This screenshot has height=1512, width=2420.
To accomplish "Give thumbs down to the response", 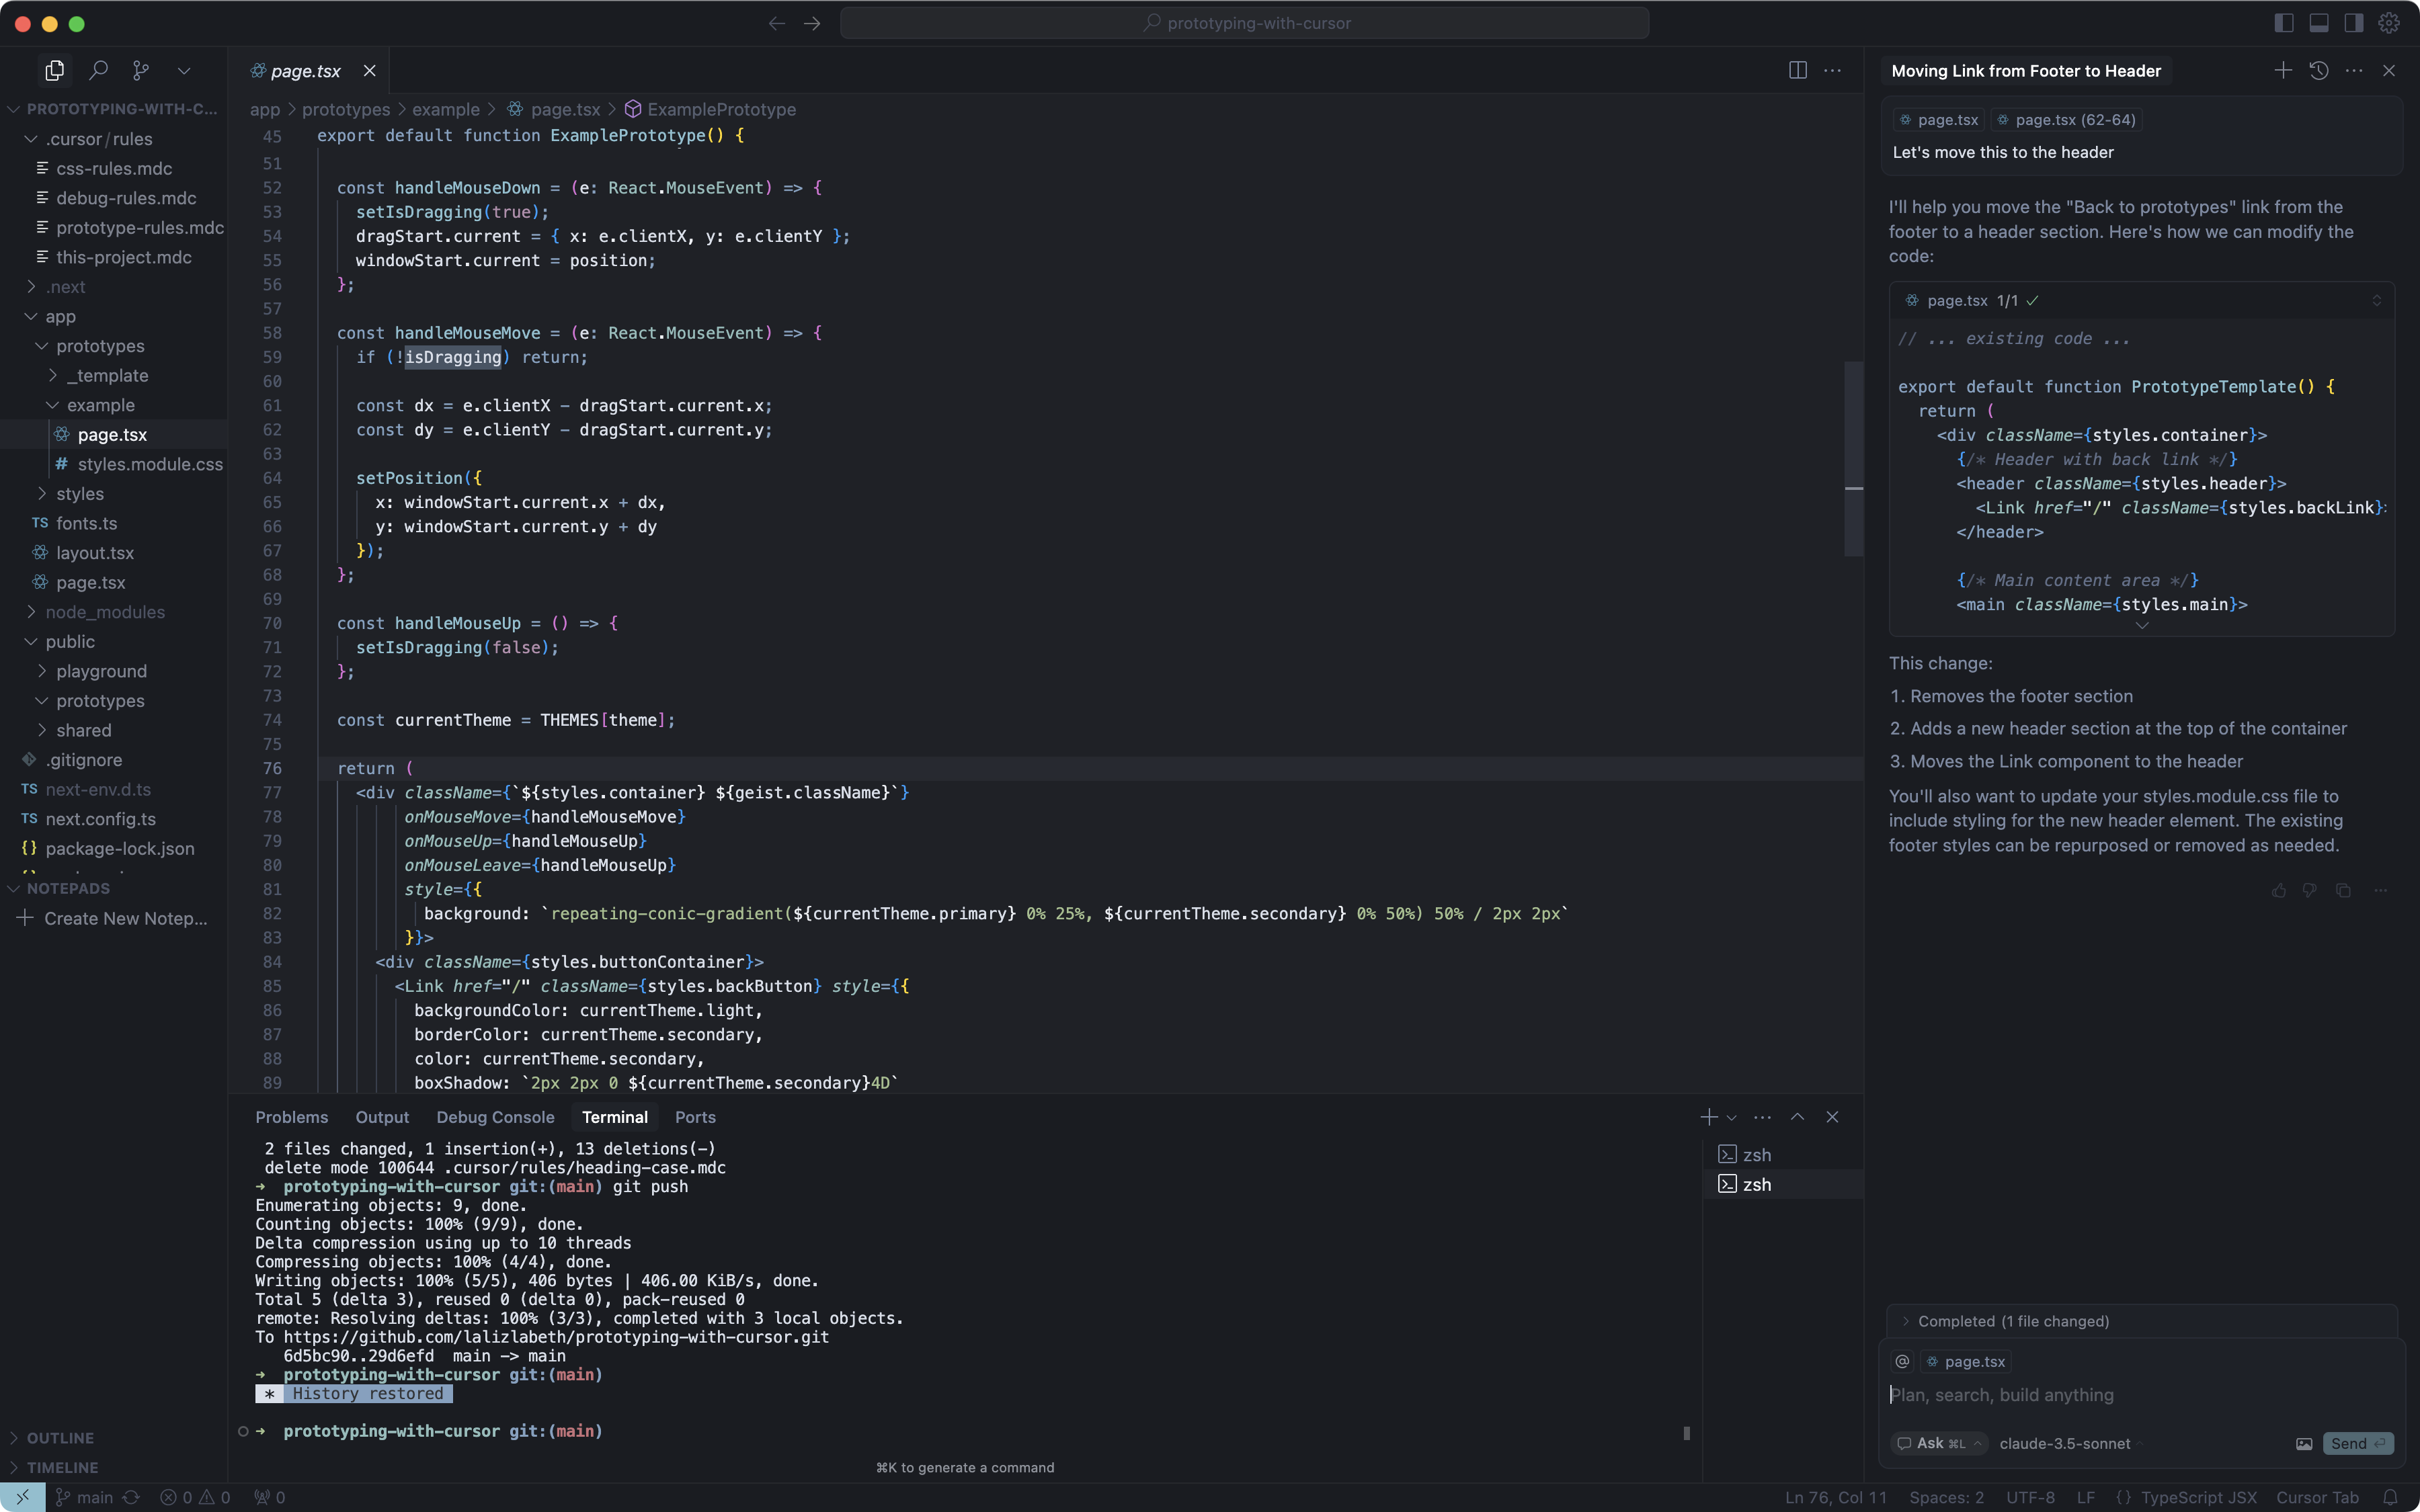I will point(2310,890).
